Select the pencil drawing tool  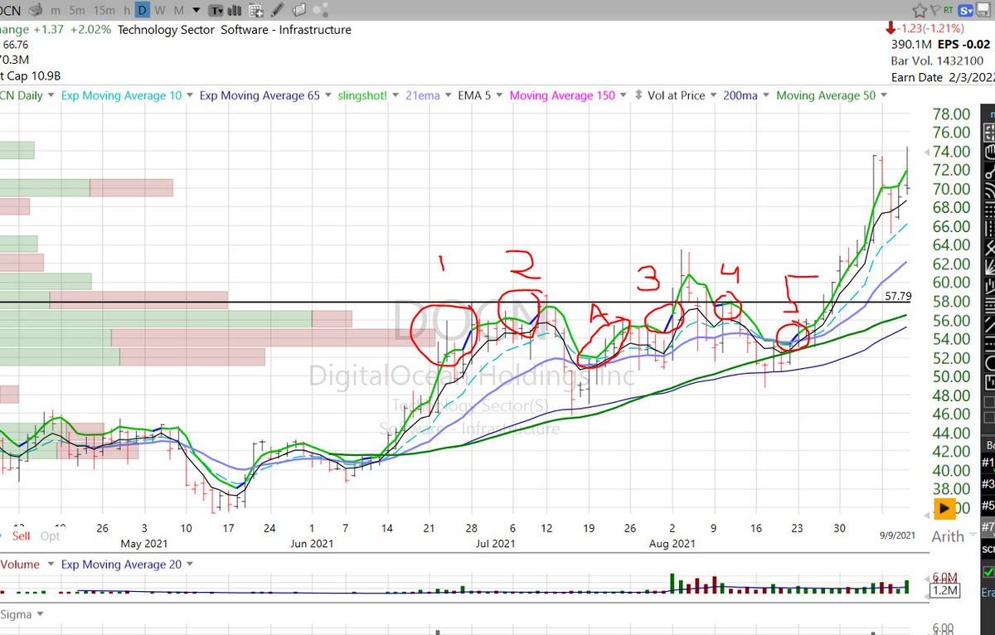coord(277,11)
